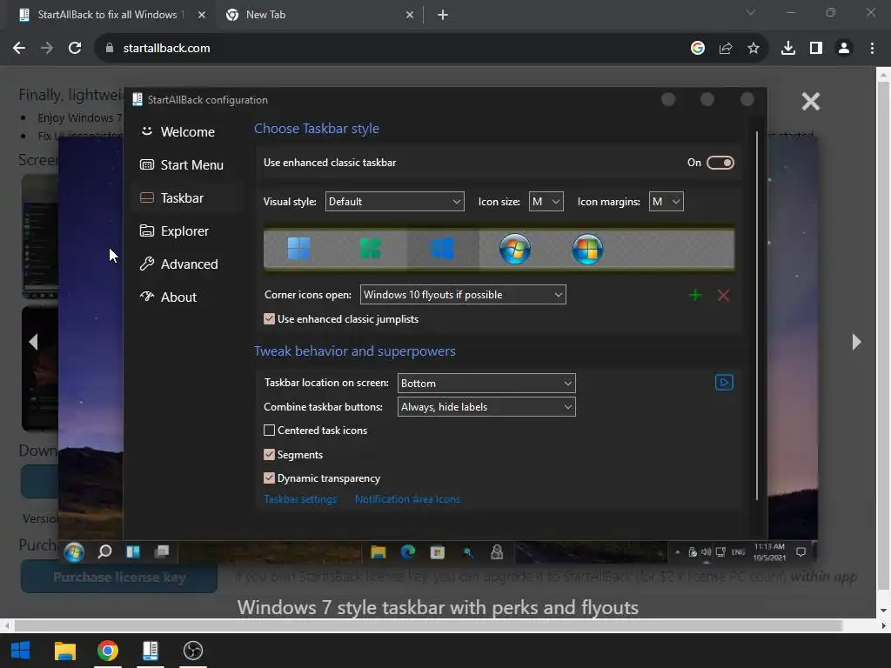Click the configuration window's vertical scrollbar
891x668 pixels.
coord(757,315)
